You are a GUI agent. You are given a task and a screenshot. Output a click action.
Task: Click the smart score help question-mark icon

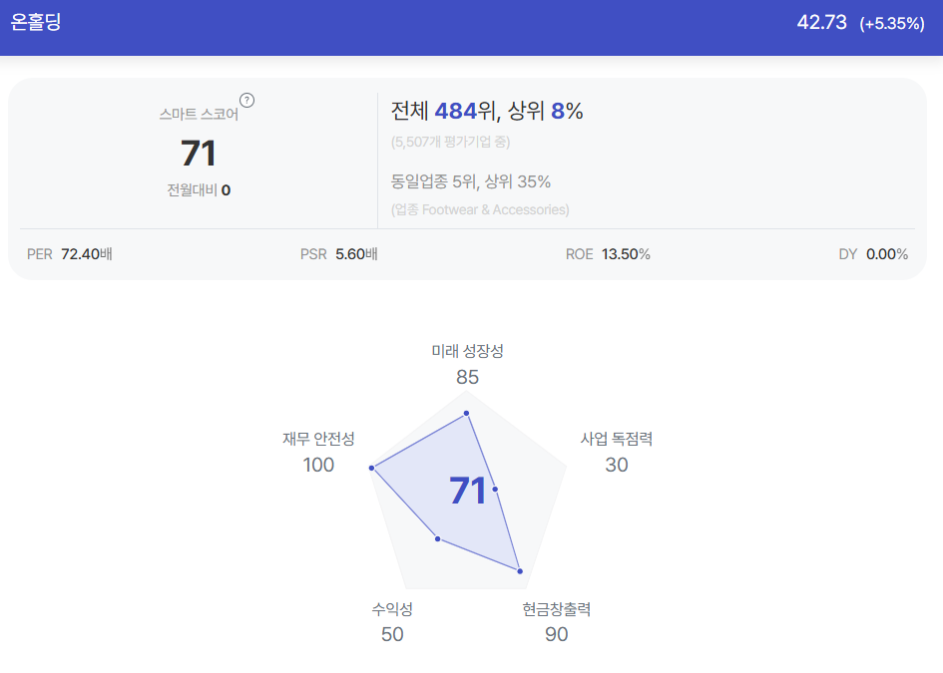click(x=246, y=101)
